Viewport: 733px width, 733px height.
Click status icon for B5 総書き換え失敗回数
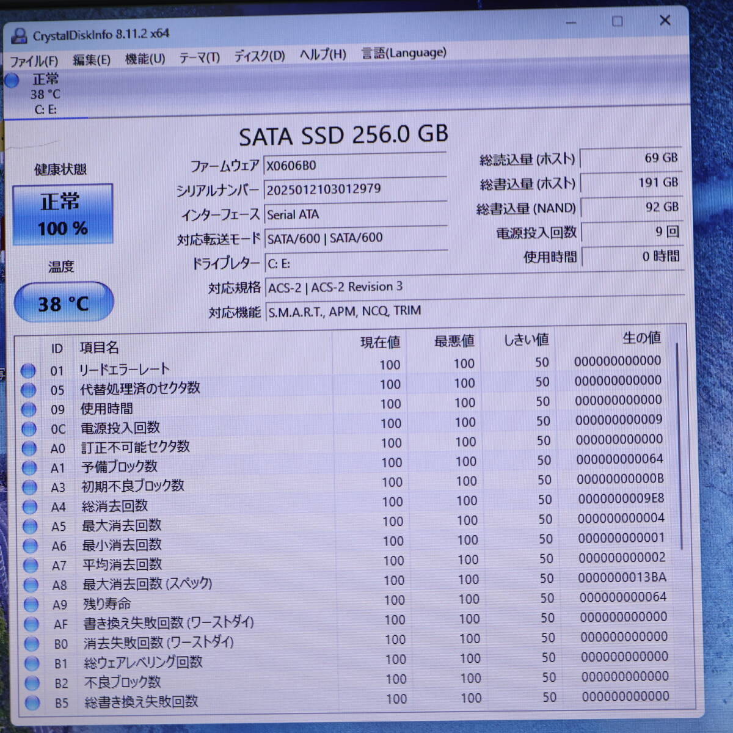(32, 703)
